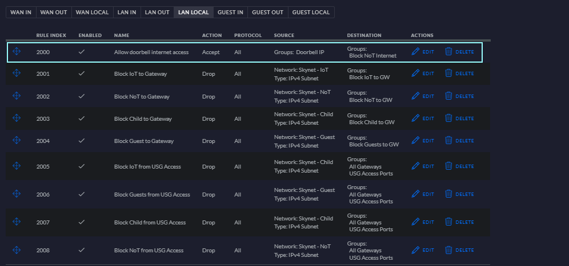Open the WAN LOCAL tab

pyautogui.click(x=92, y=12)
